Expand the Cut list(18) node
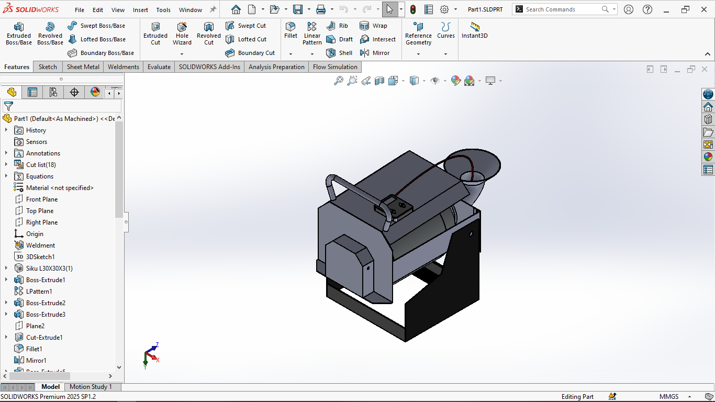This screenshot has height=402, width=715. coord(6,165)
